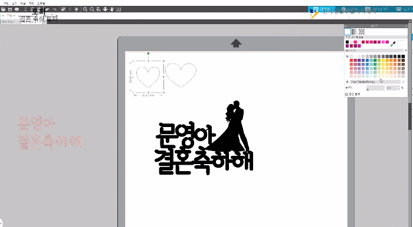The height and width of the screenshot is (227, 413).
Task: Open the last menu bar item
Action: (x=41, y=4)
